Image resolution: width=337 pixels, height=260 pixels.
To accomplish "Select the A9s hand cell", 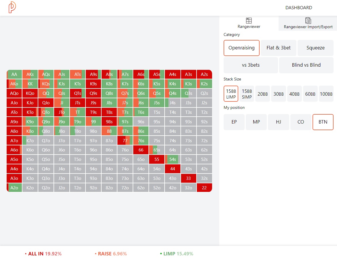I will 93,74.
